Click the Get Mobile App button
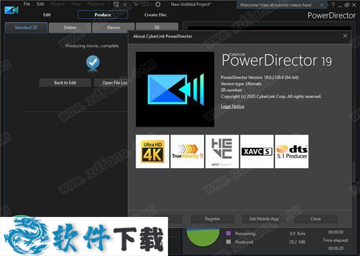This screenshot has width=360, height=256. pos(264,219)
